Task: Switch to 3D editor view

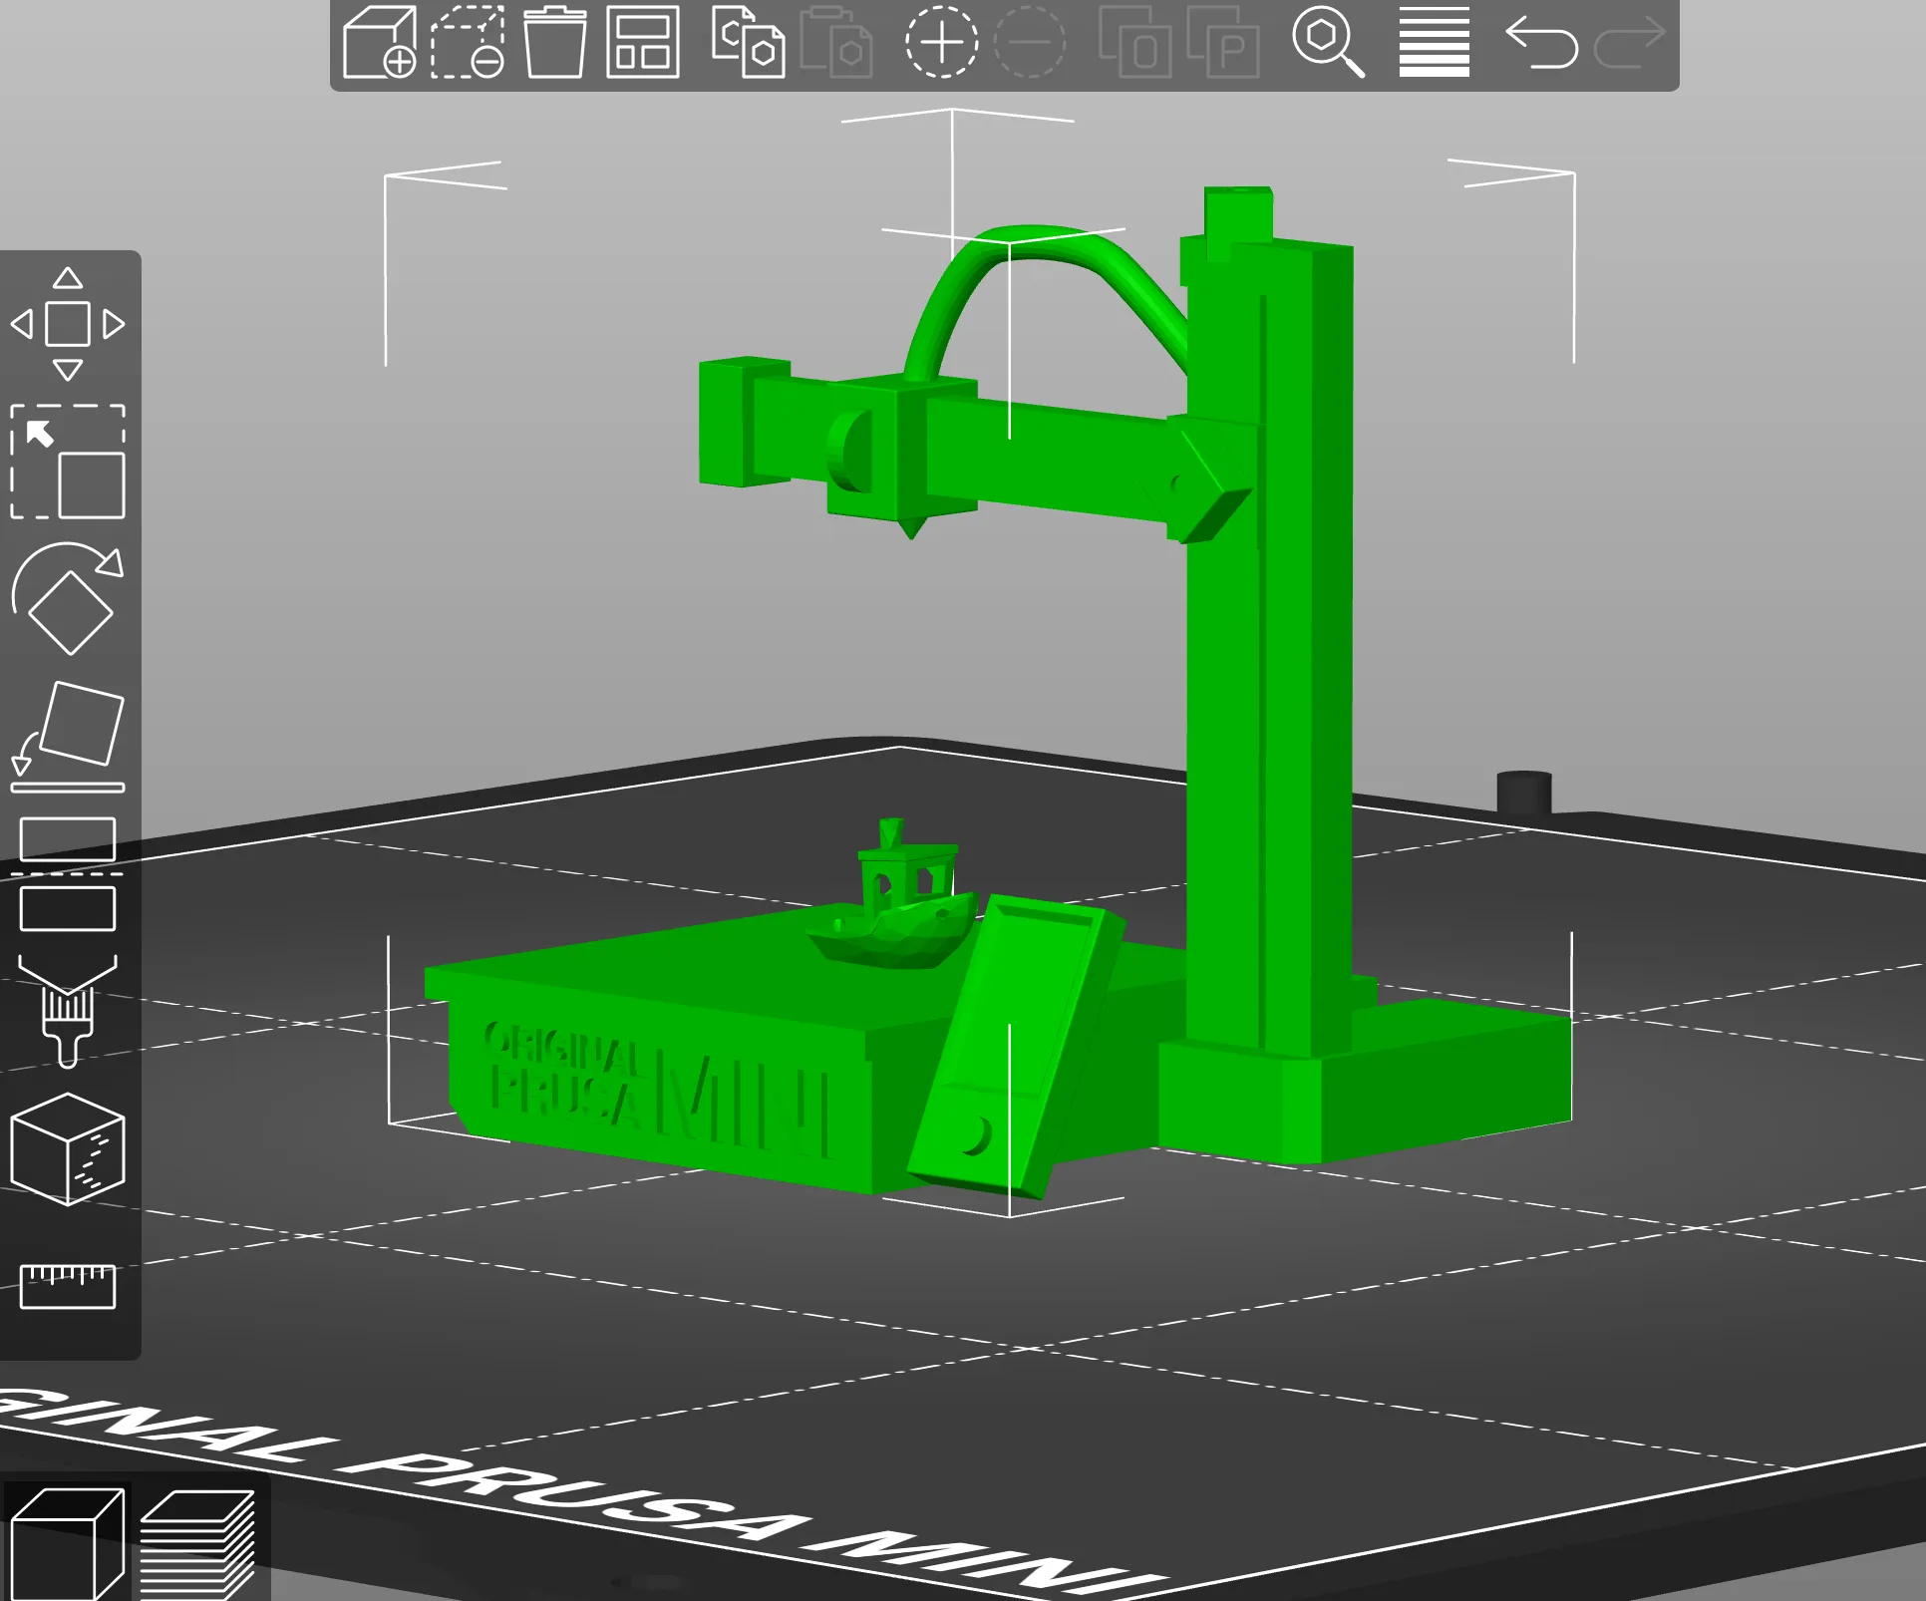Action: point(67,1543)
